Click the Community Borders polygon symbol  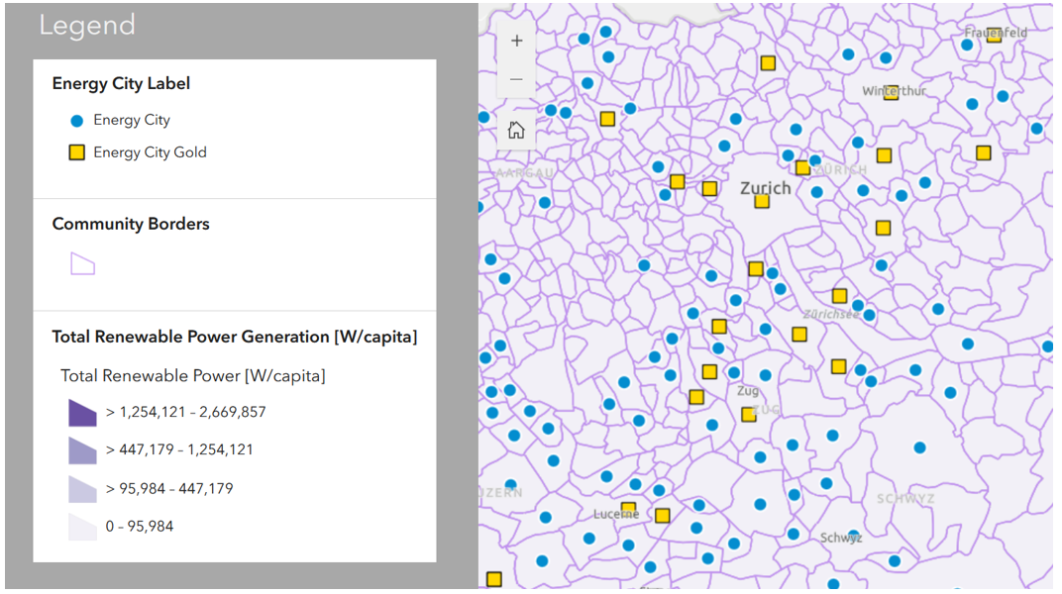(x=82, y=263)
